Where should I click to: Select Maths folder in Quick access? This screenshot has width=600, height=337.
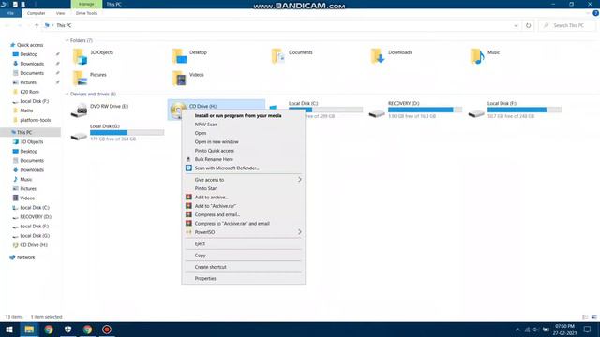26,110
